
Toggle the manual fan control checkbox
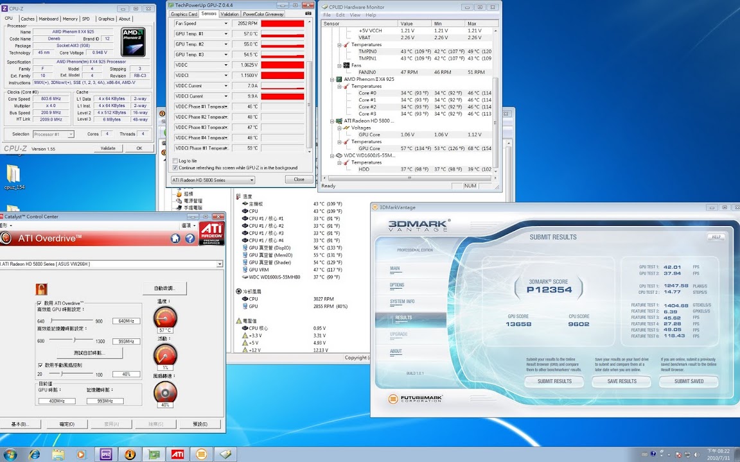[x=40, y=365]
